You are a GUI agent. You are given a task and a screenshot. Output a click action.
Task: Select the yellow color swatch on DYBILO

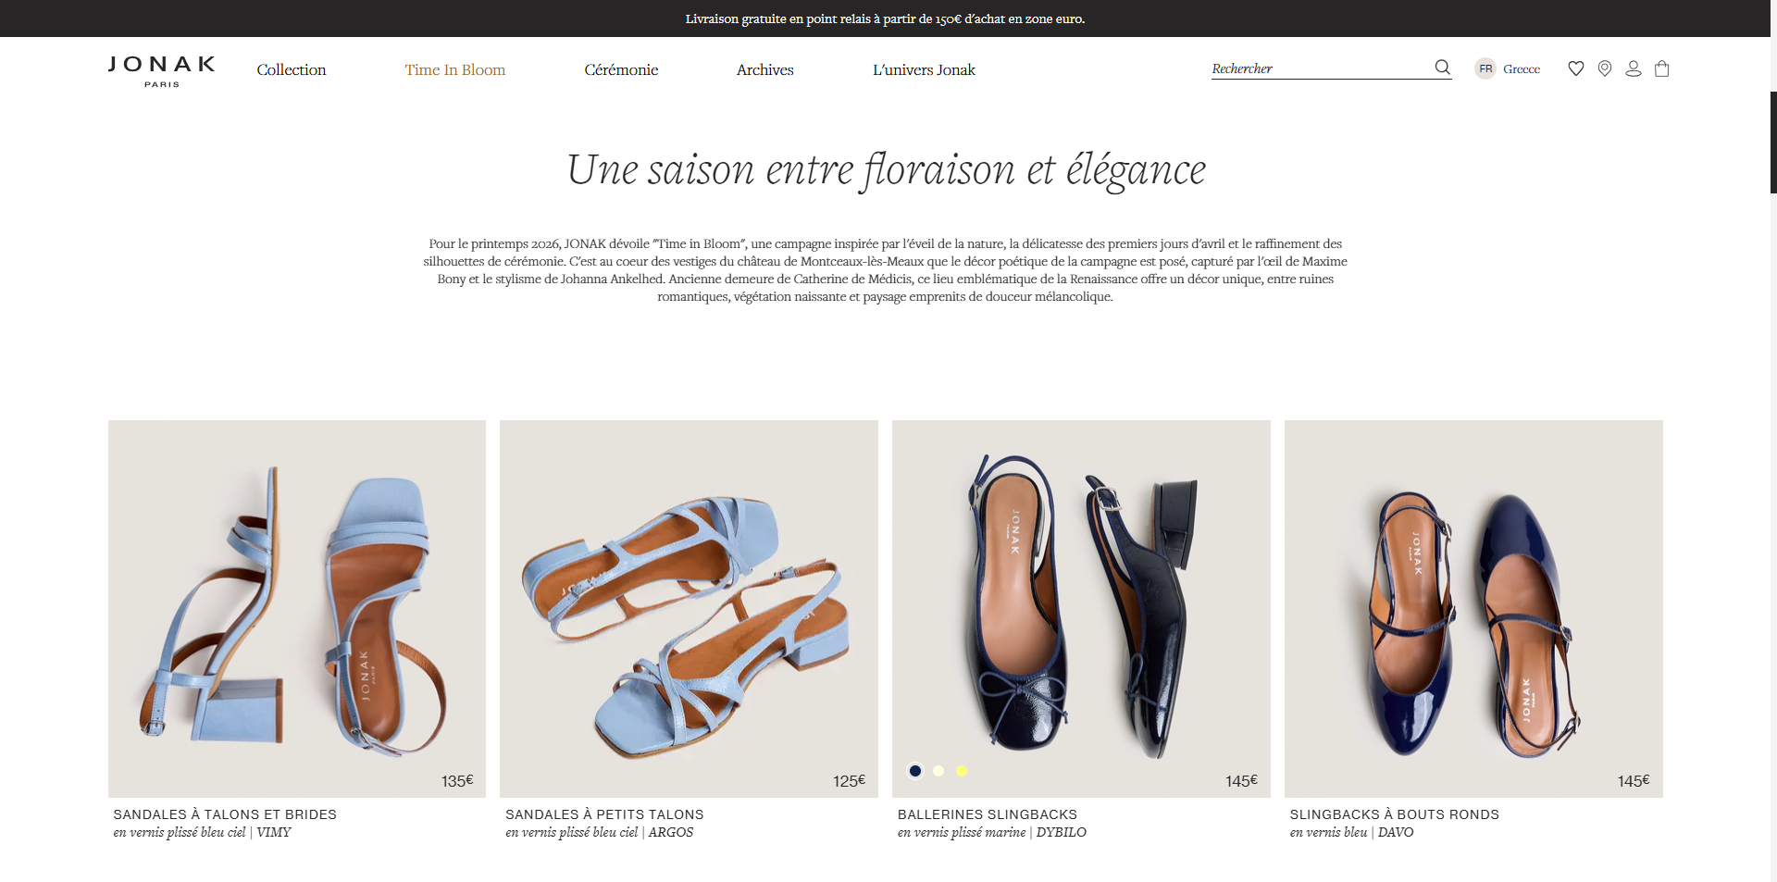point(962,771)
